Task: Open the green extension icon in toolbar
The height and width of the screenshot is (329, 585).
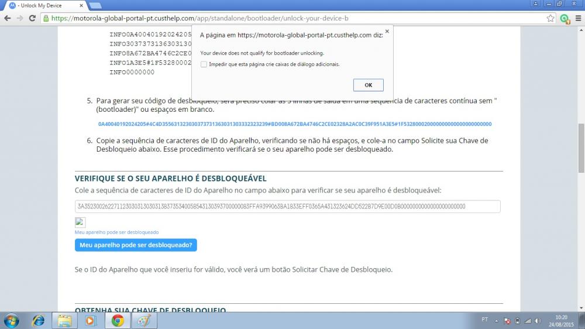Action: click(565, 19)
